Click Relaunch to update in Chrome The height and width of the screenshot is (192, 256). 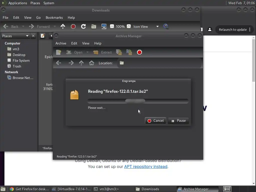[x=233, y=29]
